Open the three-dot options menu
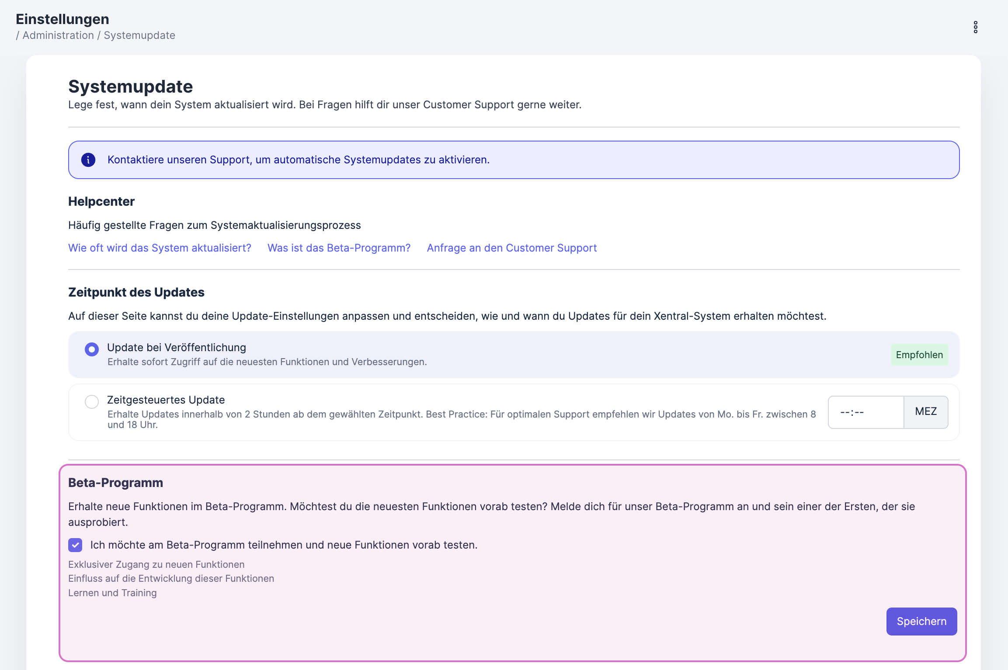Image resolution: width=1008 pixels, height=670 pixels. [x=975, y=27]
